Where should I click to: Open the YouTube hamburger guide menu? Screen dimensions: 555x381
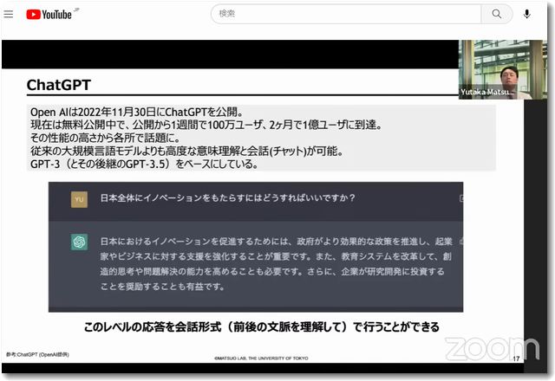coord(9,14)
